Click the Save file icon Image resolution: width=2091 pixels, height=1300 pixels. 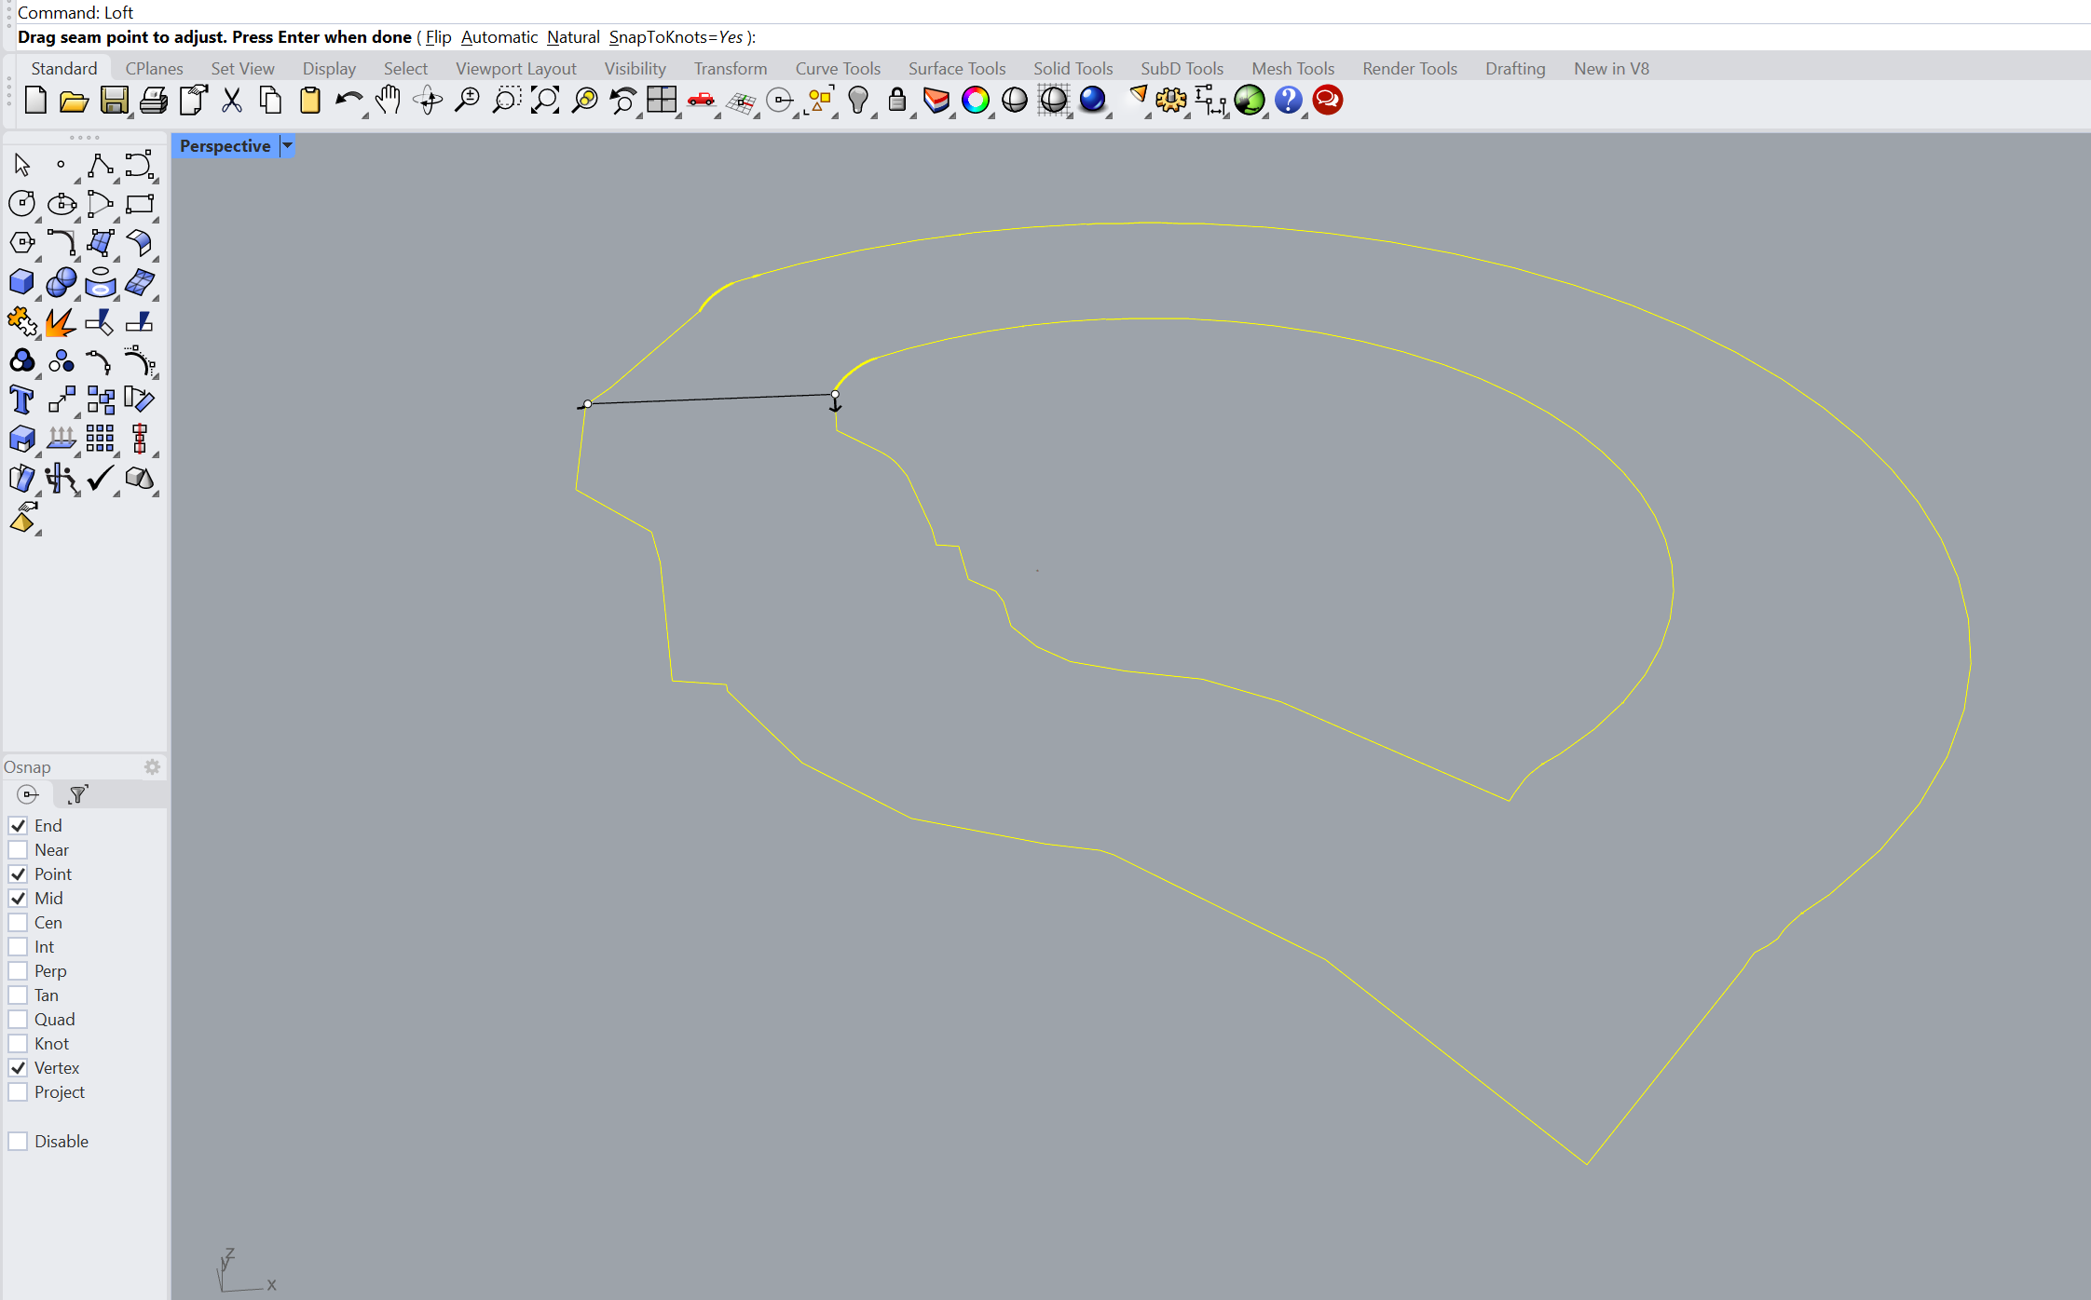114,101
